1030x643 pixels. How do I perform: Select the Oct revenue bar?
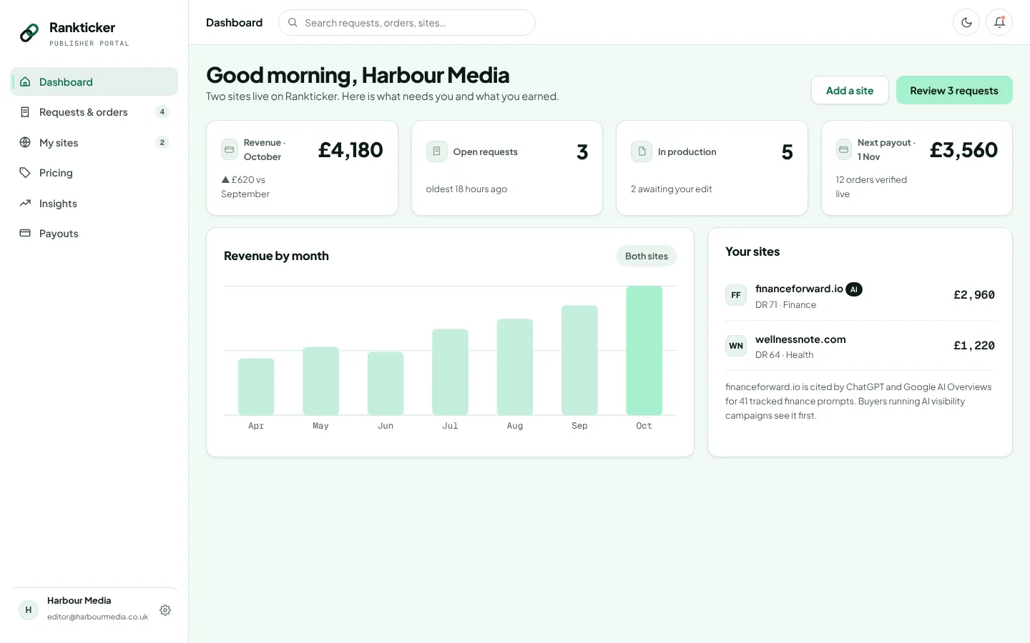(644, 350)
